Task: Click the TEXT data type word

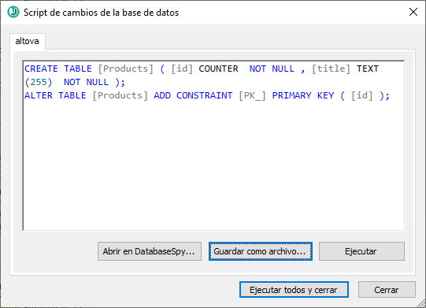Action: pyautogui.click(x=368, y=69)
